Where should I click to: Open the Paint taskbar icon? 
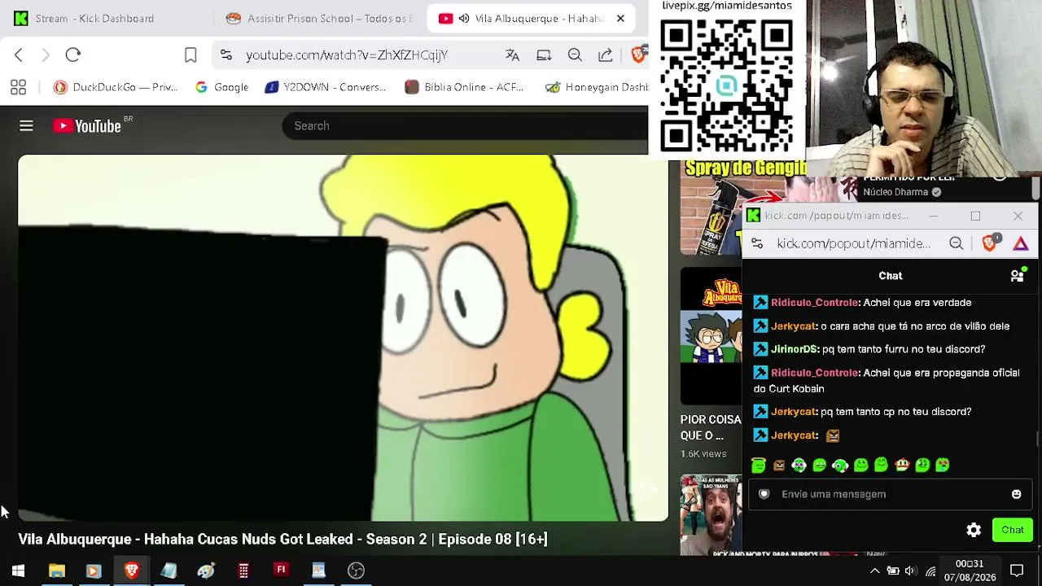pyautogui.click(x=206, y=571)
